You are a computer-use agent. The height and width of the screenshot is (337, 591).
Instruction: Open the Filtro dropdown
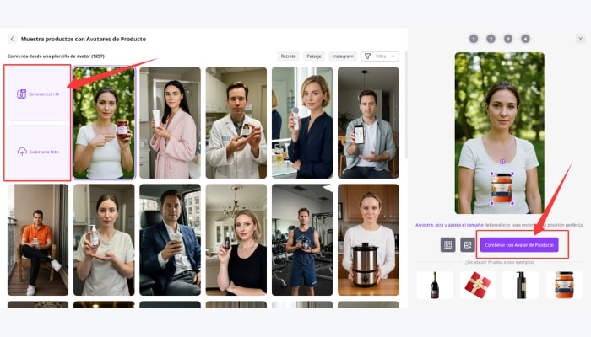point(379,56)
